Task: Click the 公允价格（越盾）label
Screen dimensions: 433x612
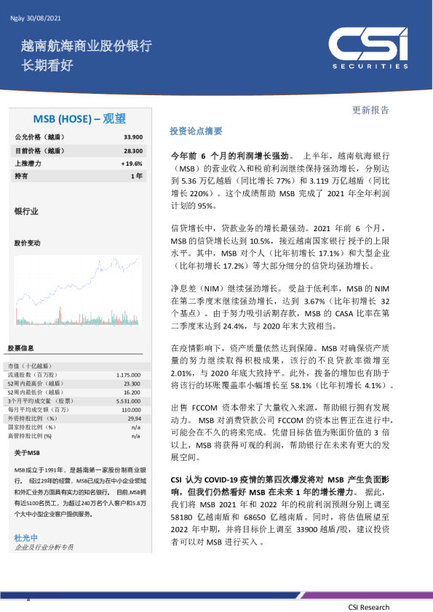Action: coord(39,137)
